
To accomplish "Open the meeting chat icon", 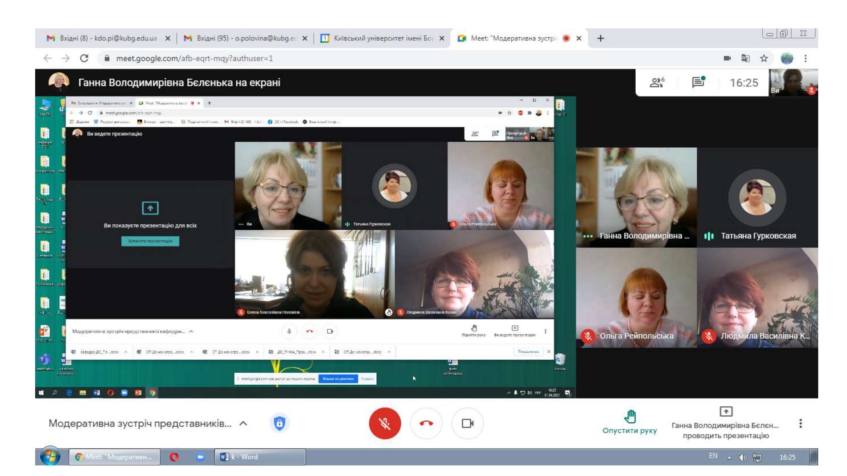I will point(698,82).
